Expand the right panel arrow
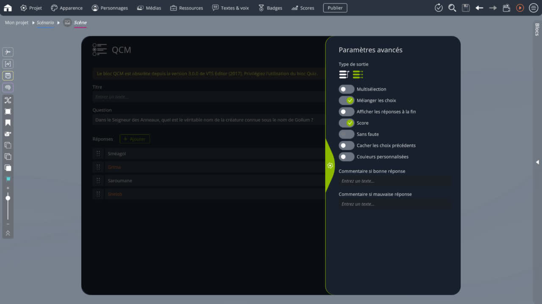Image resolution: width=542 pixels, height=304 pixels. click(x=537, y=162)
